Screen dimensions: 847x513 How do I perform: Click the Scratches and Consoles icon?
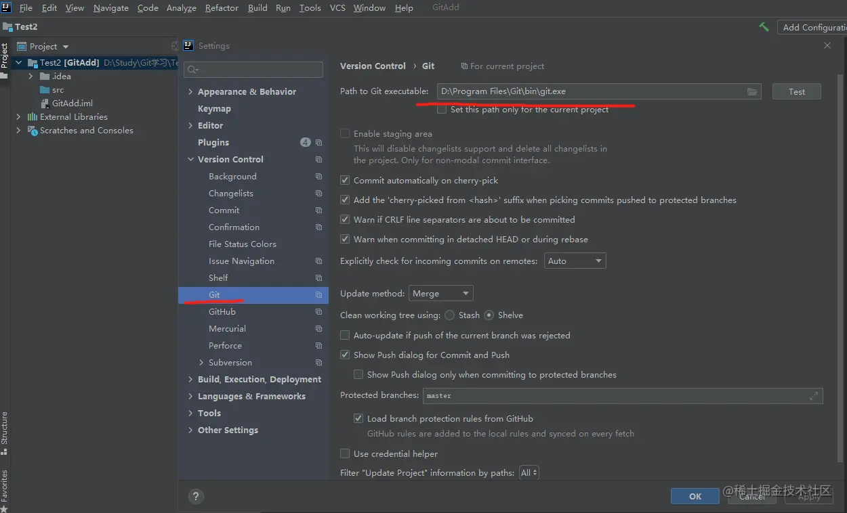(x=32, y=131)
